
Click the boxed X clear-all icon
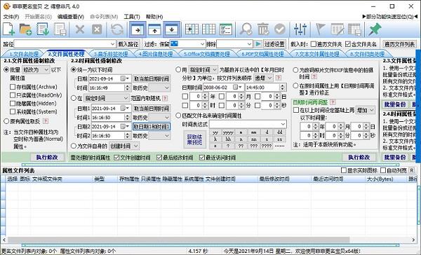97,29
